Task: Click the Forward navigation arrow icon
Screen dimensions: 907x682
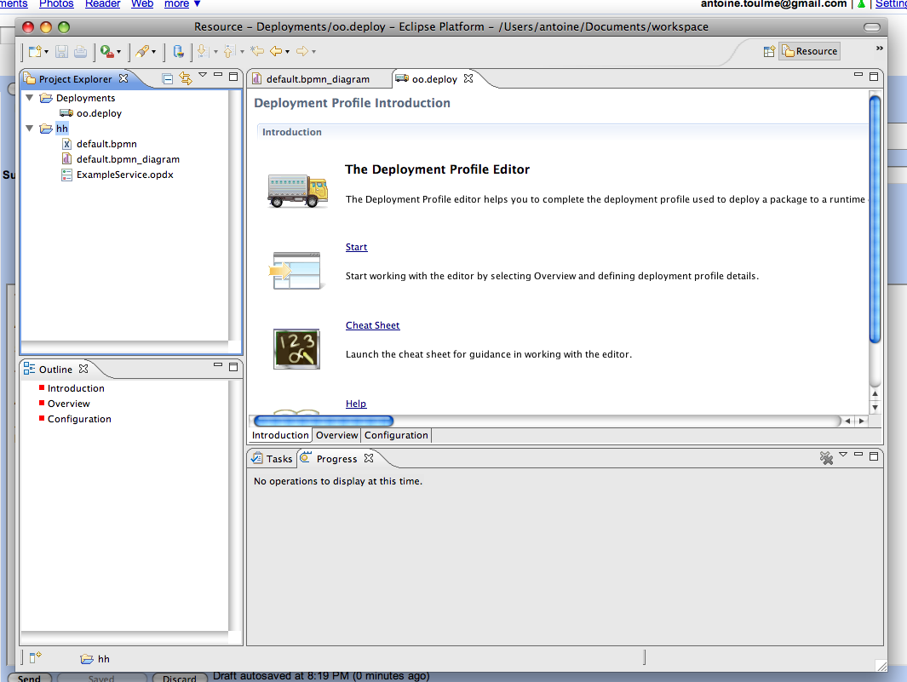Action: click(x=302, y=51)
